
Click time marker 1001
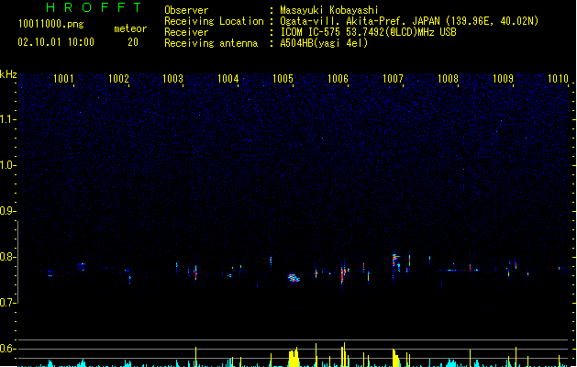click(63, 79)
